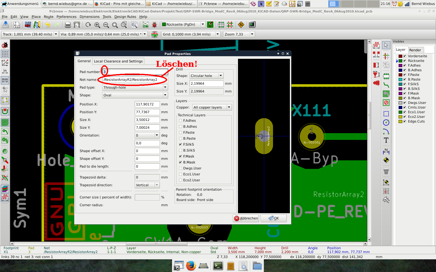
Task: Enable the F.Adhes technical layer checkbox
Action: (x=181, y=121)
